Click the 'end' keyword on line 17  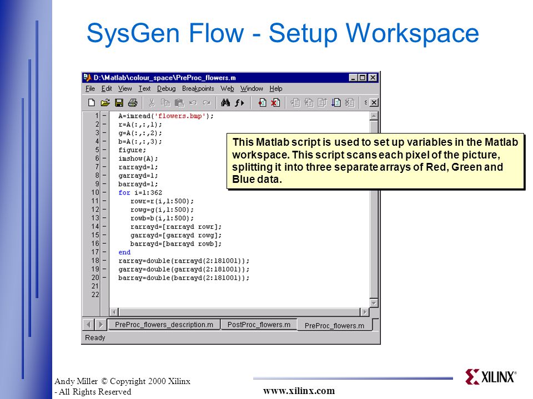click(x=124, y=252)
